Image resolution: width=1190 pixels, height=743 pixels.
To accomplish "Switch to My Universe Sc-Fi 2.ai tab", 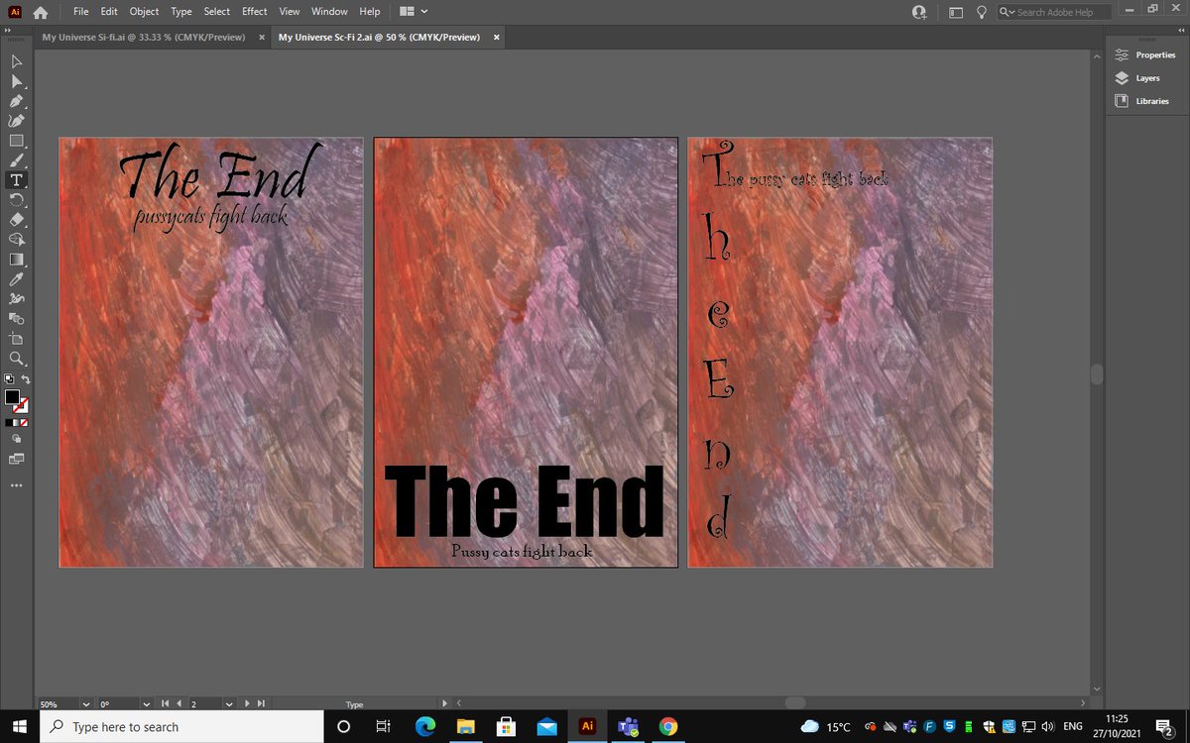I will click(x=380, y=38).
